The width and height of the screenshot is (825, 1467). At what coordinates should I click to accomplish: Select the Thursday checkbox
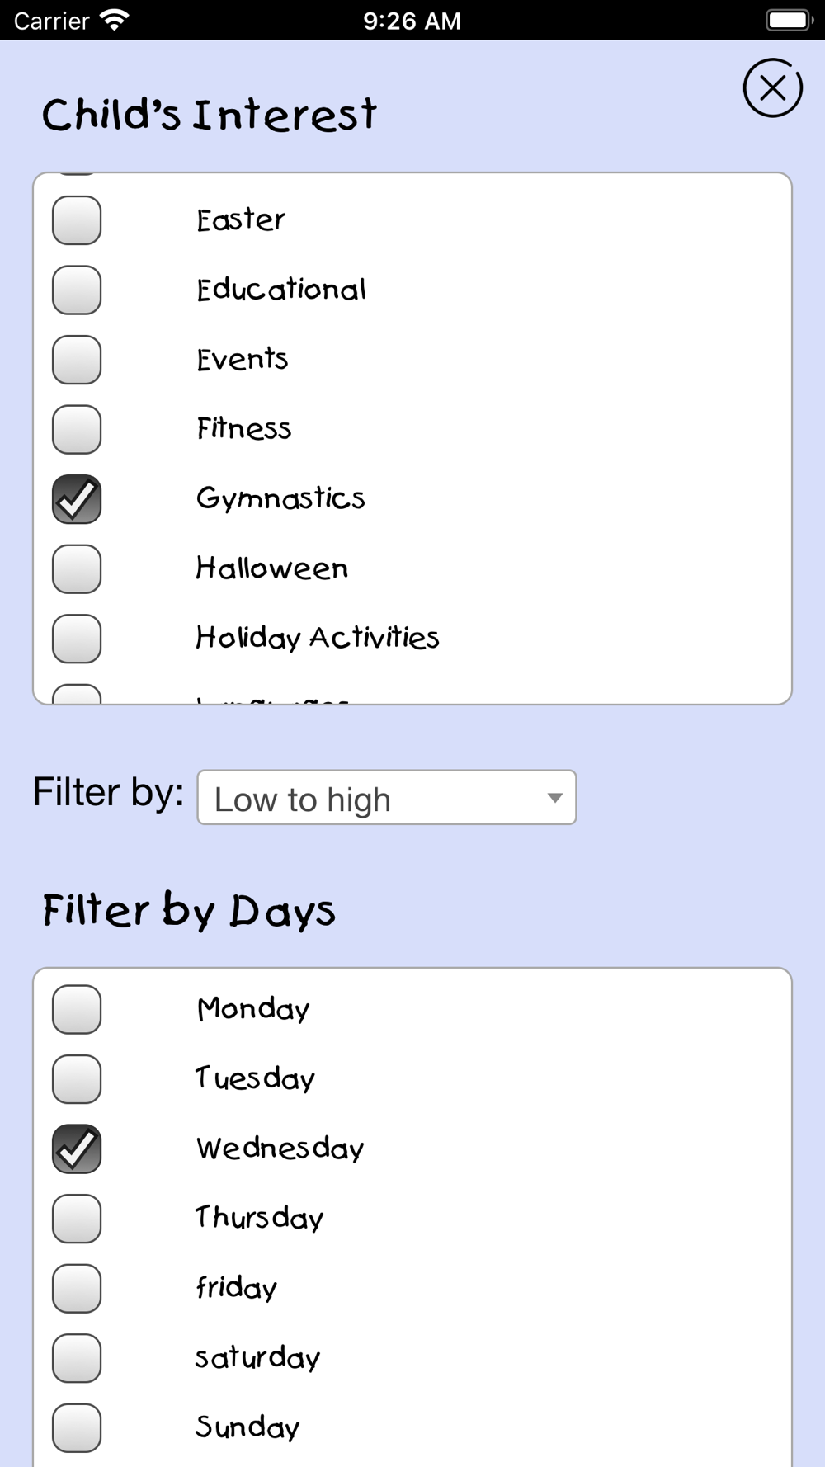77,1219
